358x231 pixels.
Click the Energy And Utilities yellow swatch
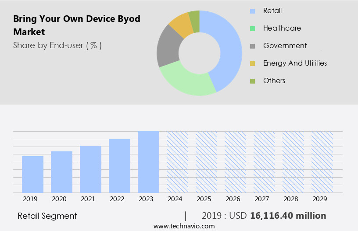252,63
